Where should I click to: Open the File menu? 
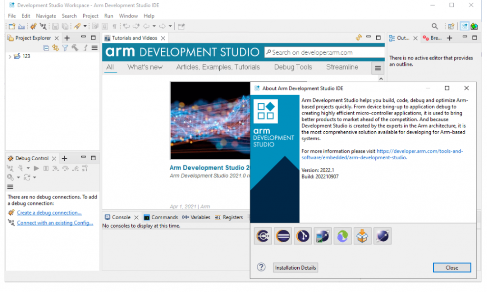point(12,16)
